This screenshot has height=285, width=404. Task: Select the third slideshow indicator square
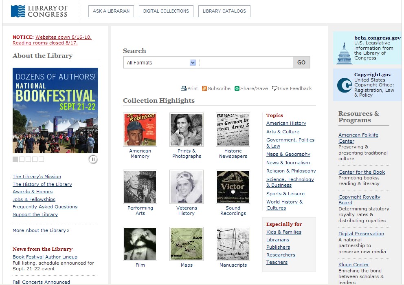tap(29, 159)
